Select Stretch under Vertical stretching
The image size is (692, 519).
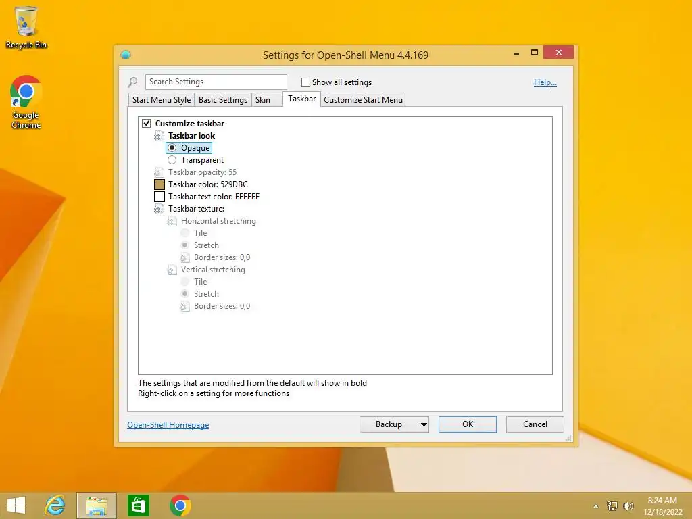185,294
